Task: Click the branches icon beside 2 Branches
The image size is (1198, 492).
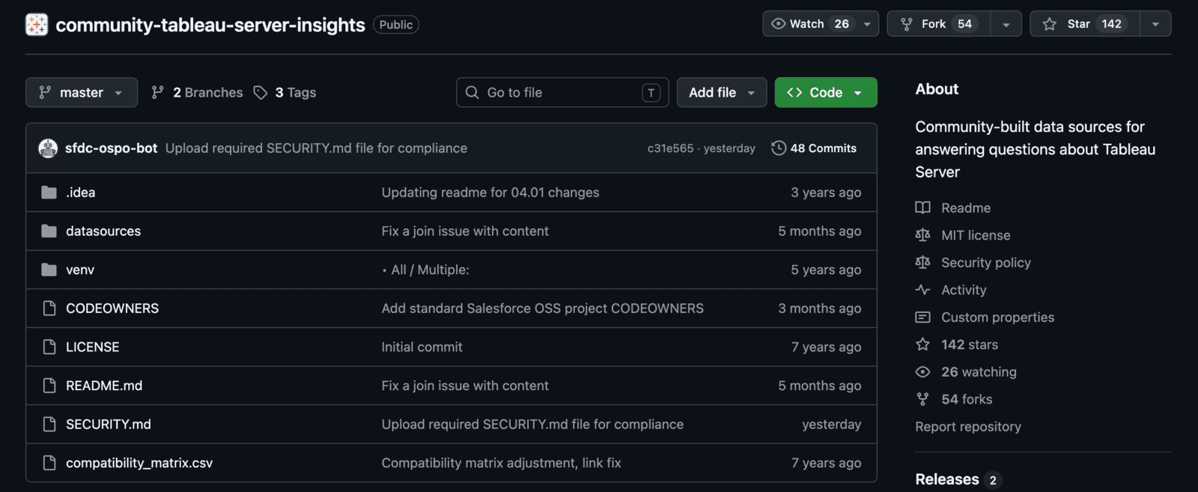Action: point(158,92)
